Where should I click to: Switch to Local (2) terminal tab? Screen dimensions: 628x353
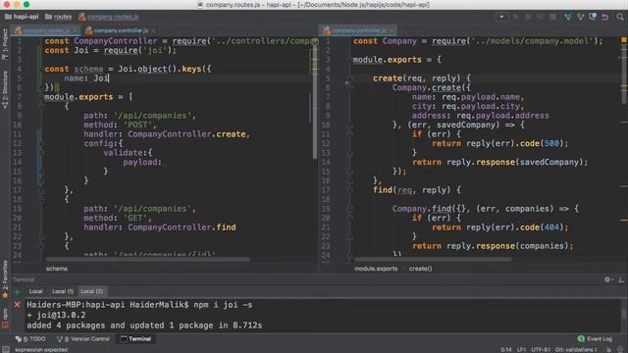[91, 291]
